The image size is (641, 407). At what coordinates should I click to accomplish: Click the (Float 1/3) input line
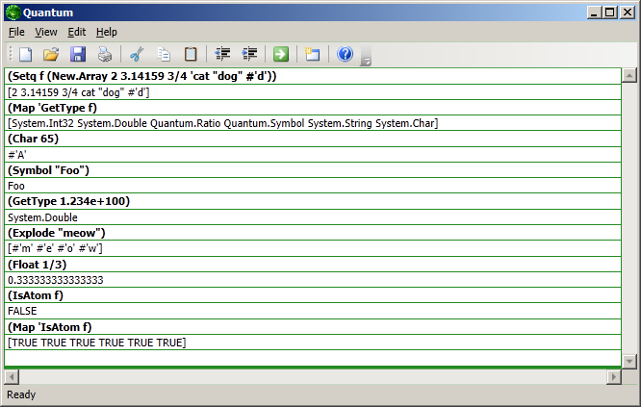point(313,265)
